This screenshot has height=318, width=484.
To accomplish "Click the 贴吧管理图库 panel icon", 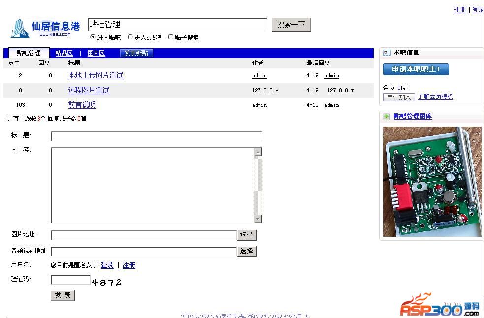I will click(x=387, y=117).
